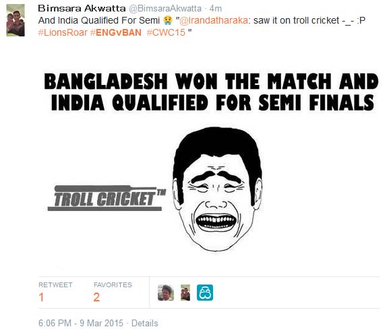This screenshot has width=387, height=329.
Task: Click the Bimsara Akwatta display name
Action: click(x=82, y=8)
